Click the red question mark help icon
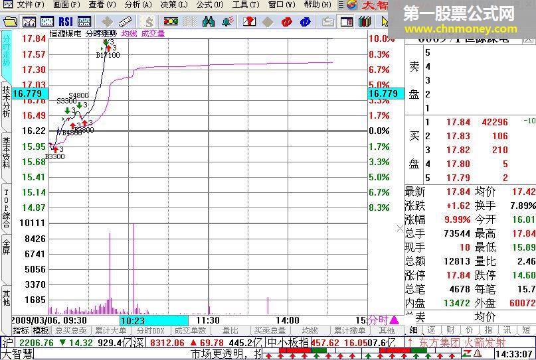The image size is (536, 360). click(x=250, y=22)
